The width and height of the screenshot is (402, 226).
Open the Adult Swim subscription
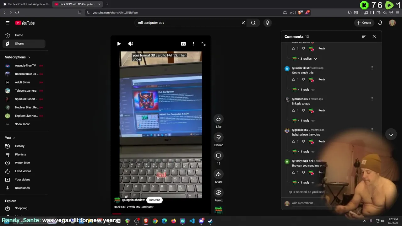click(x=24, y=82)
